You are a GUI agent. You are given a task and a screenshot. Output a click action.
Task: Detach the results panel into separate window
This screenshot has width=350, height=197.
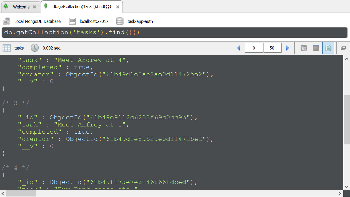[x=343, y=48]
